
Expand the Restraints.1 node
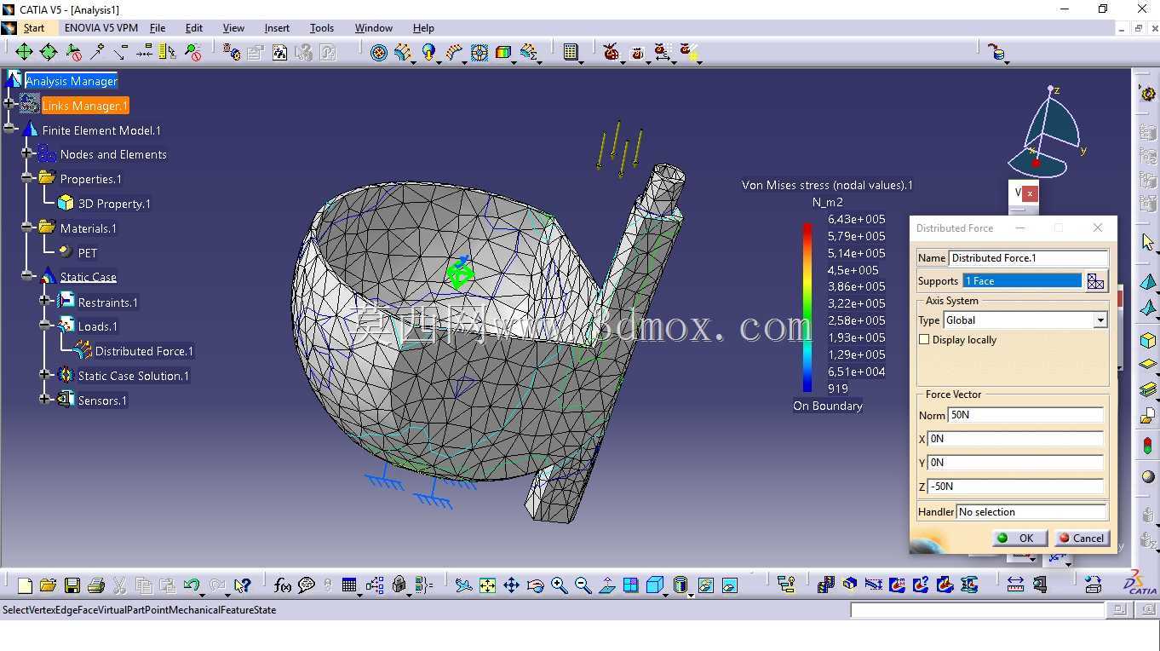45,302
